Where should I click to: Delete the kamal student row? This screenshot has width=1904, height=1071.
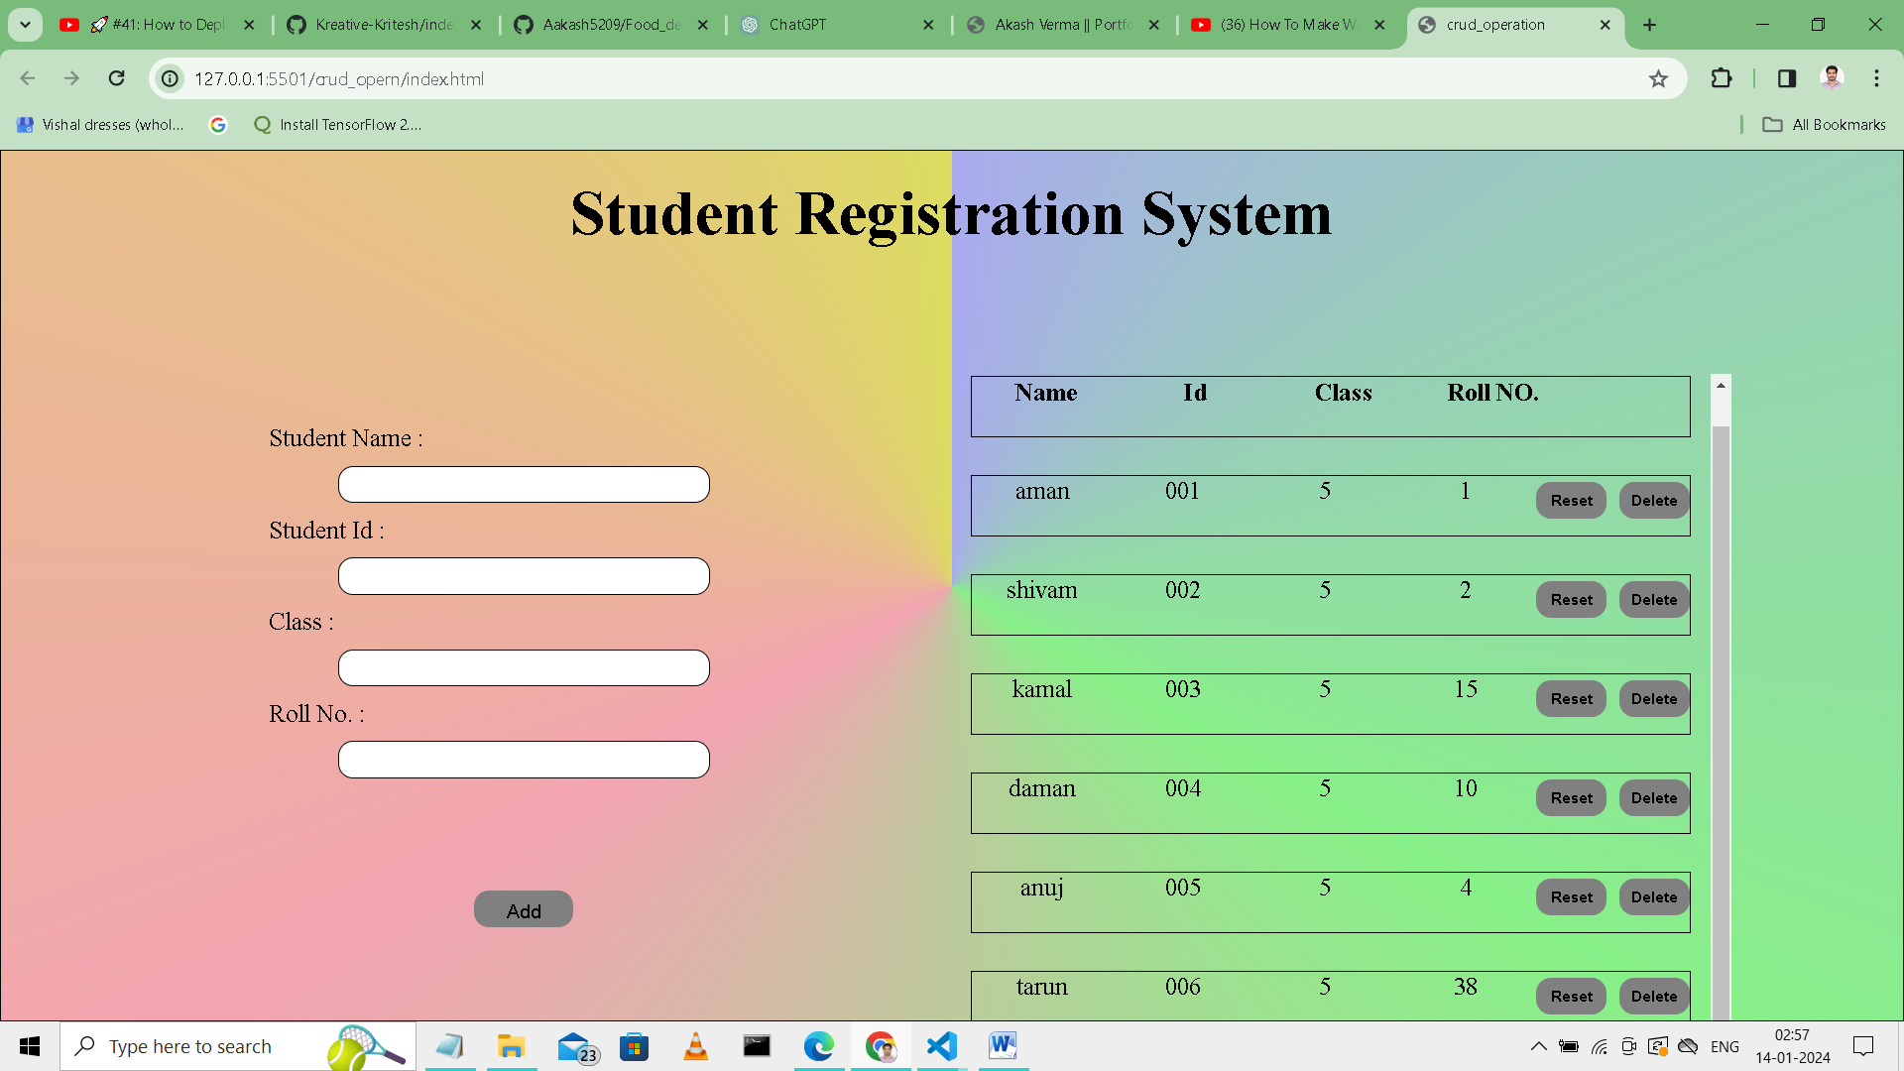pos(1653,699)
